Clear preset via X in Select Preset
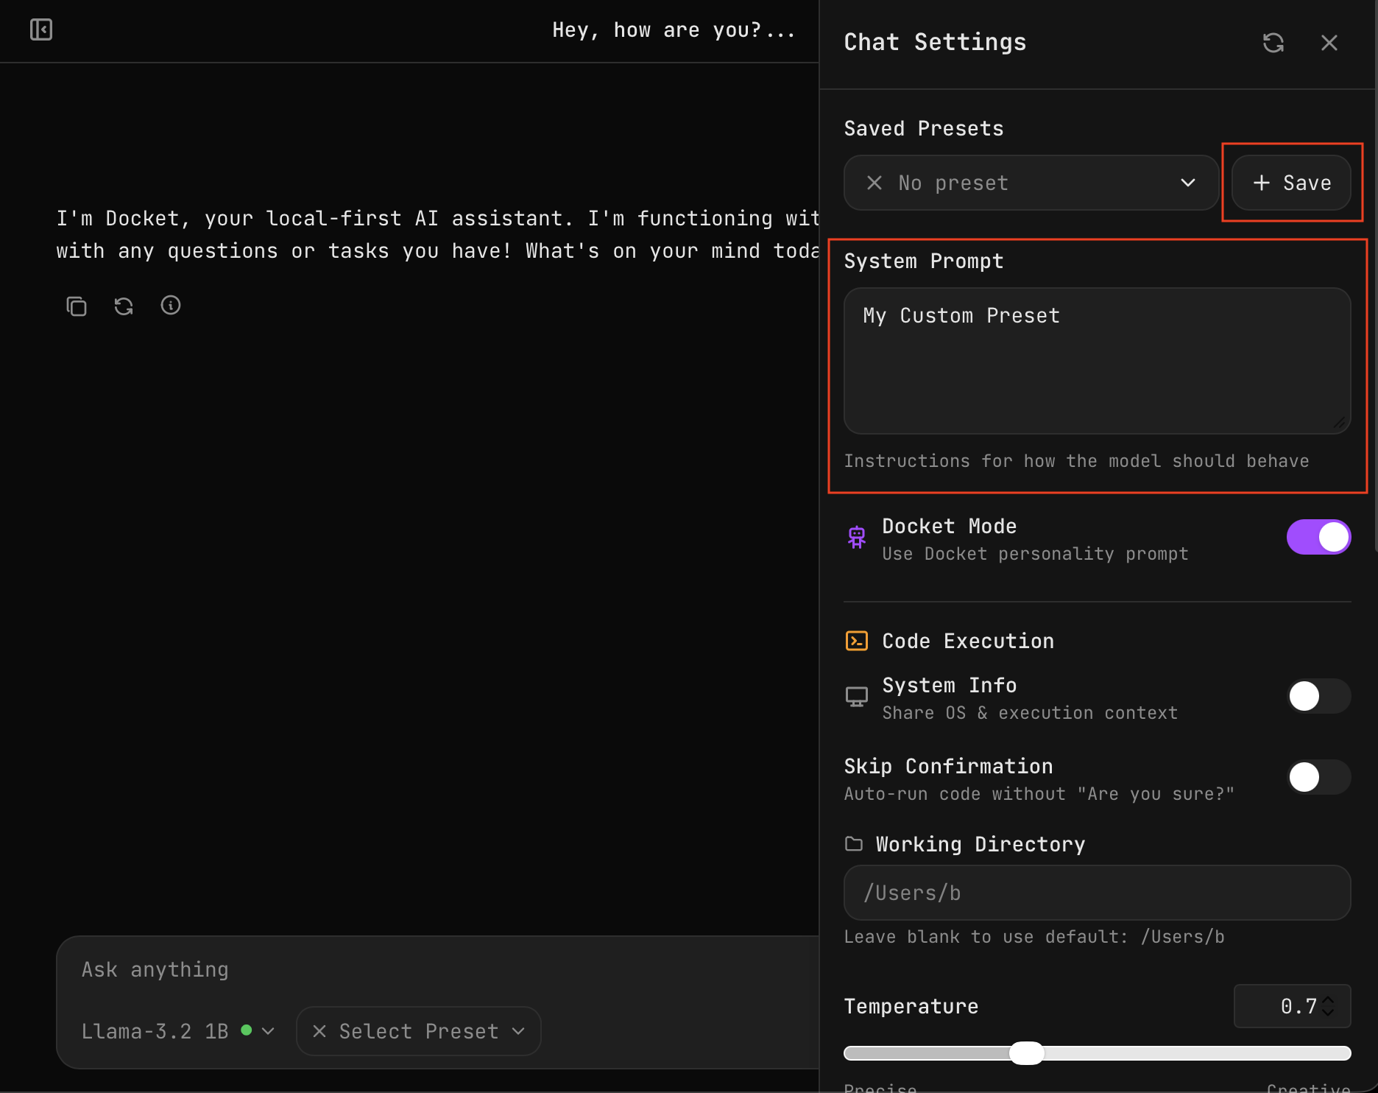The height and width of the screenshot is (1093, 1378). (319, 1031)
